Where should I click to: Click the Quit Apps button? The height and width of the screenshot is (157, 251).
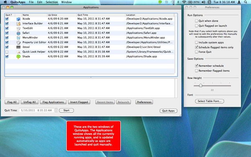point(169,111)
